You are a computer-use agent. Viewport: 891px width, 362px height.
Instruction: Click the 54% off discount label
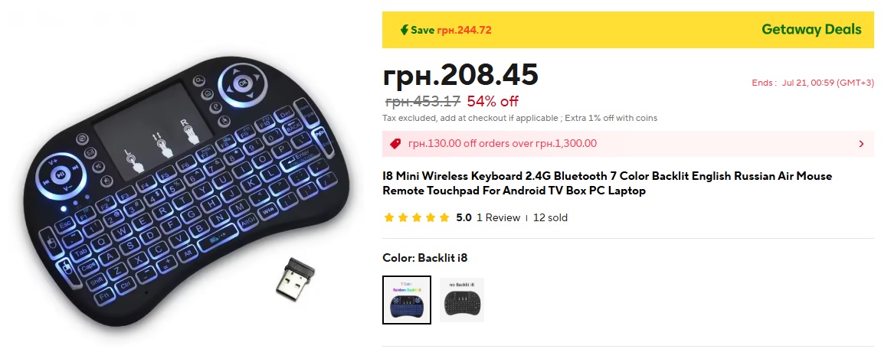pyautogui.click(x=493, y=101)
